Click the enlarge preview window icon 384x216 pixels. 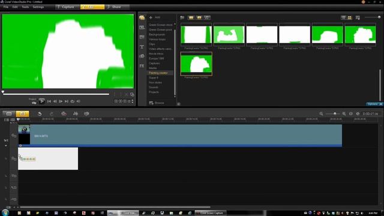tap(132, 95)
